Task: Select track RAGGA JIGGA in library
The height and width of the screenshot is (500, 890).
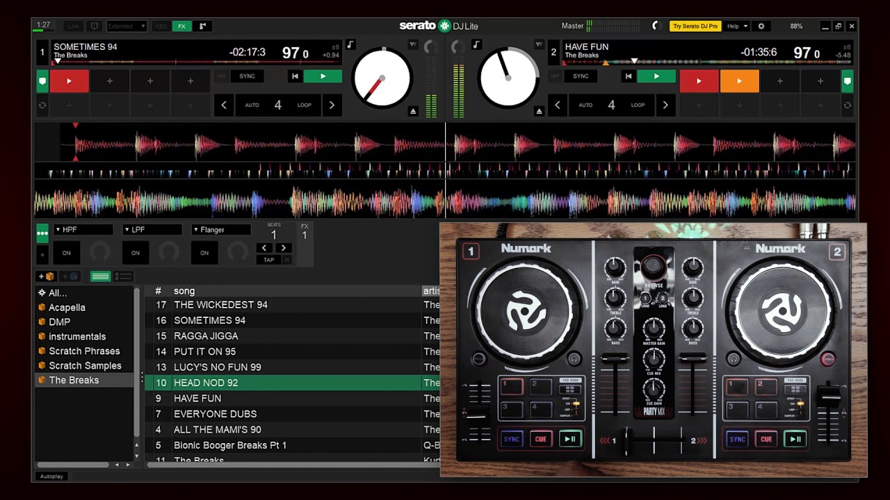Action: coord(292,336)
